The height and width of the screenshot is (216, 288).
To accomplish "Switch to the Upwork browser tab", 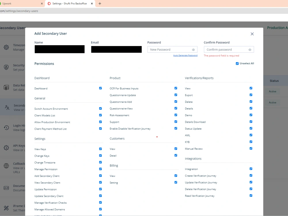I will coord(20,3).
